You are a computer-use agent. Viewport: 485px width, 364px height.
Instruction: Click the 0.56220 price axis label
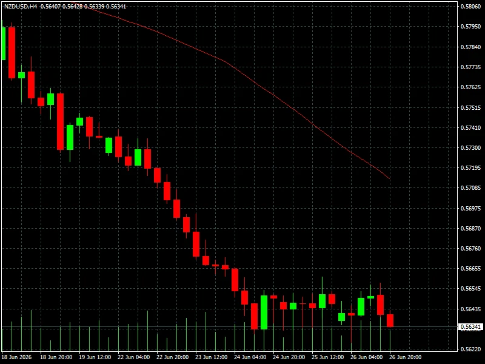pyautogui.click(x=471, y=349)
